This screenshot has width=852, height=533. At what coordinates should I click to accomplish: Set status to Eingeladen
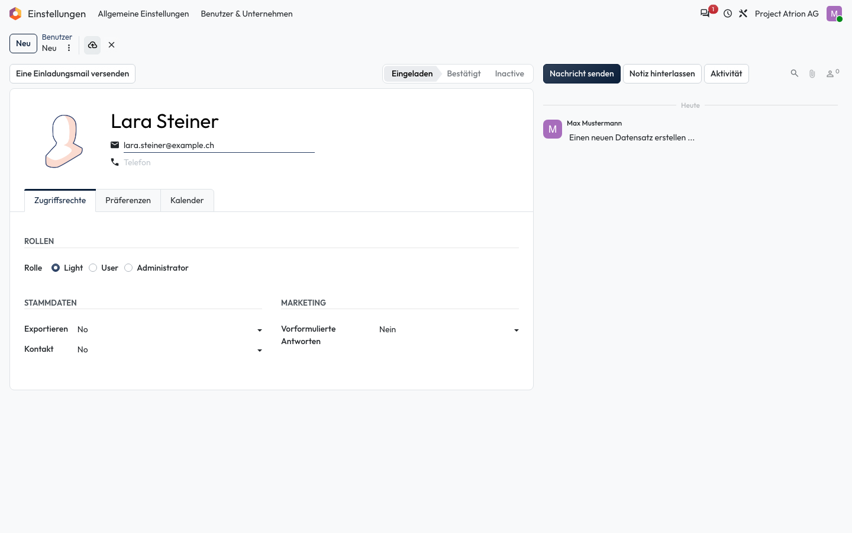[412, 74]
